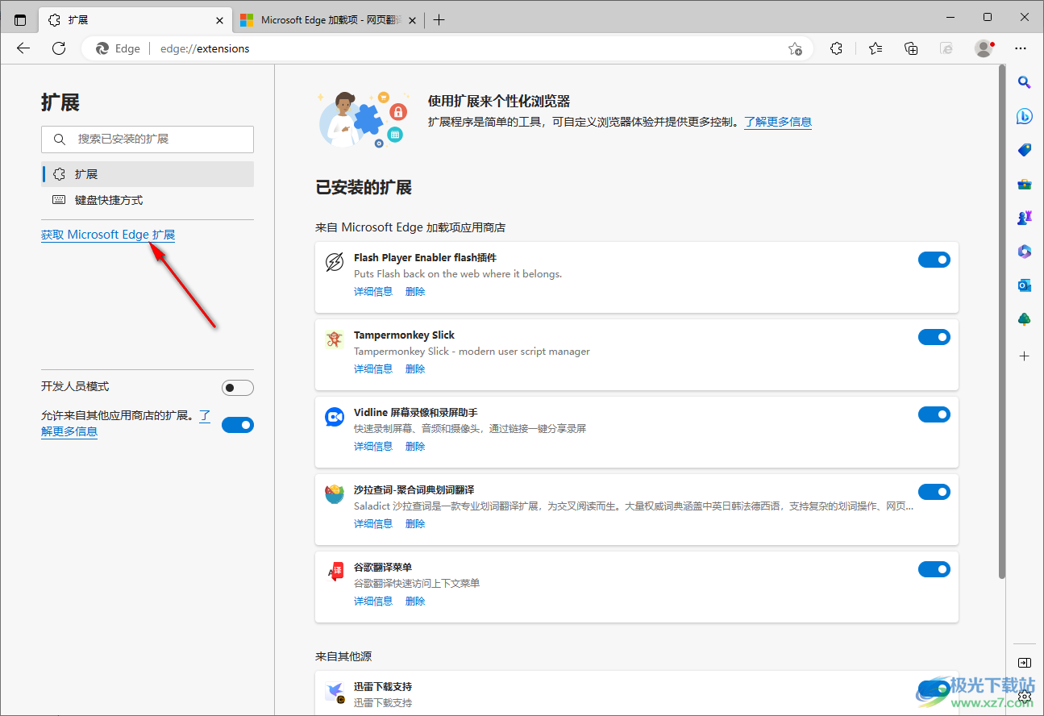Close the 扩展 browser tab

(x=220, y=20)
